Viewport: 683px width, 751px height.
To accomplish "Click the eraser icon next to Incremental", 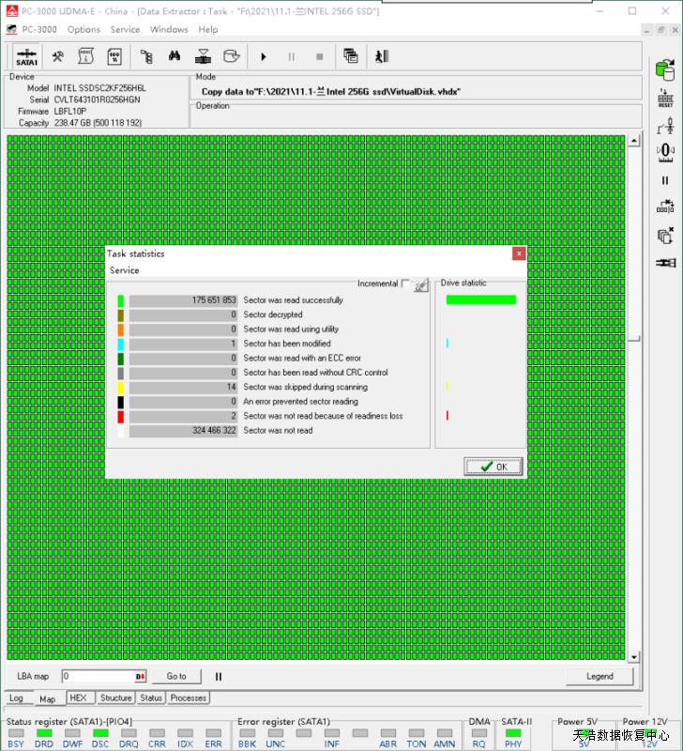I will 421,284.
